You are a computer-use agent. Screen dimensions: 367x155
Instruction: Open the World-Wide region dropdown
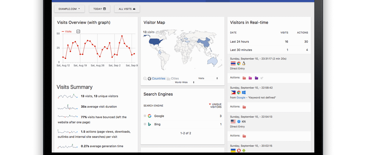point(184,82)
